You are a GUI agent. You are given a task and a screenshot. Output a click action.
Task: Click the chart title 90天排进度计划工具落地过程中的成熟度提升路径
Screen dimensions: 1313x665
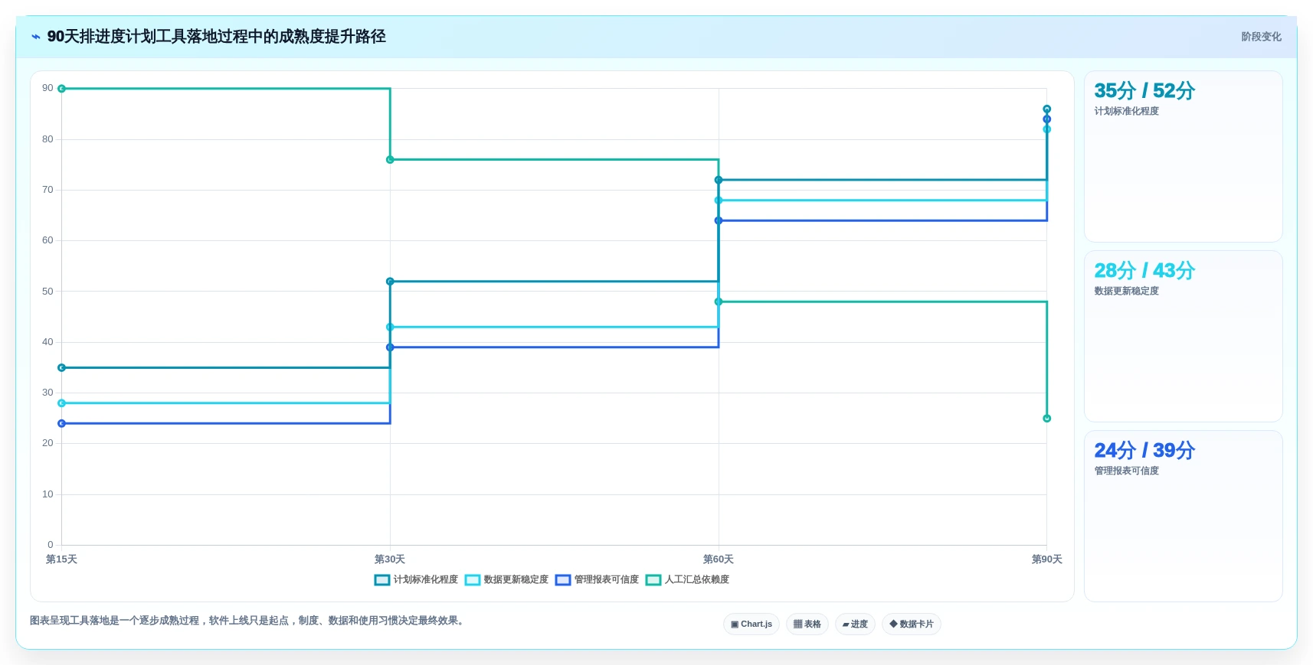pyautogui.click(x=216, y=37)
